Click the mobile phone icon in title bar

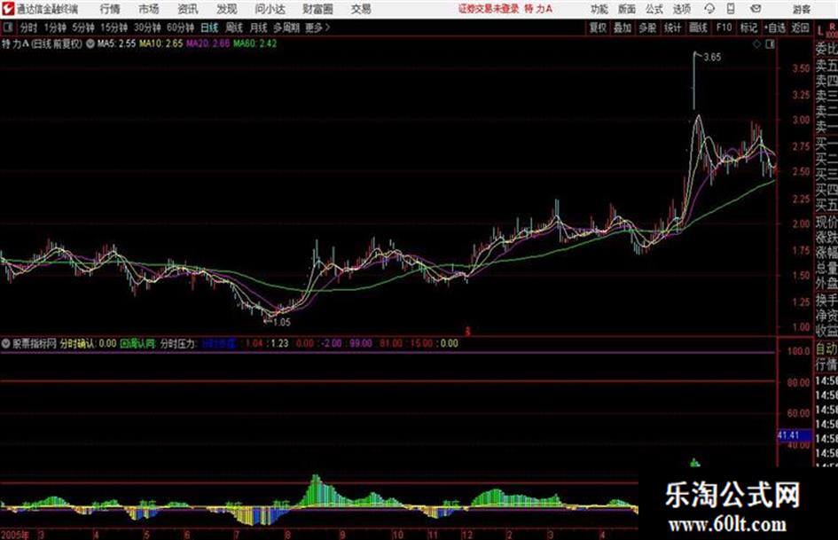731,9
